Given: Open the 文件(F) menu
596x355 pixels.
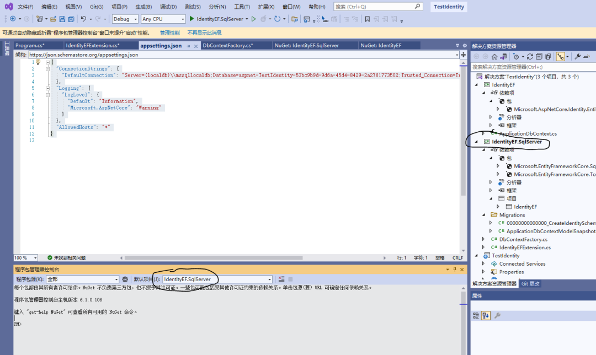Looking at the screenshot, I should [25, 7].
